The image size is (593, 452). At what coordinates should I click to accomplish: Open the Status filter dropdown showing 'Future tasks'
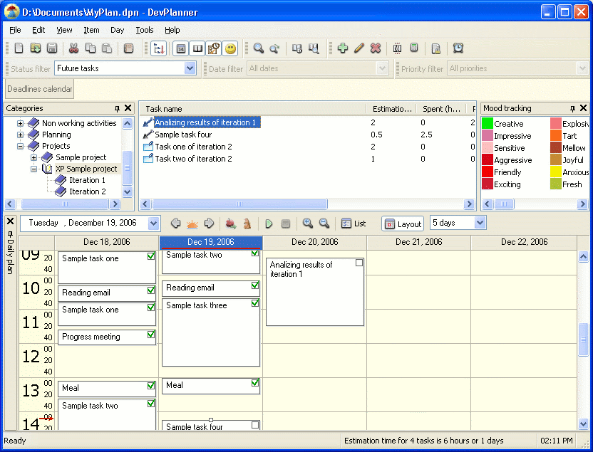190,68
